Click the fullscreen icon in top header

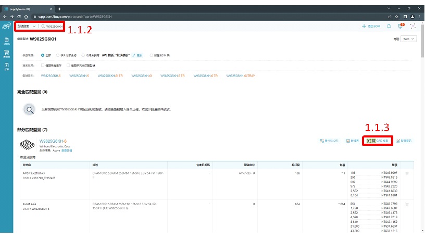point(412,26)
